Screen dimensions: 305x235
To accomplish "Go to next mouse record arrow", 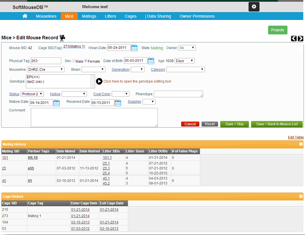I will coord(300,38).
